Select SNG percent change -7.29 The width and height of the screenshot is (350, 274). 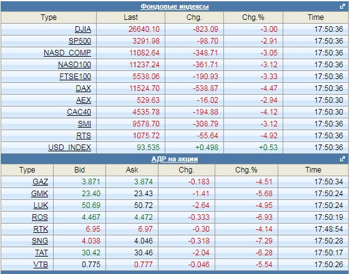tap(264, 240)
